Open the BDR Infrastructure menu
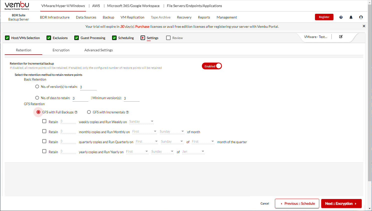Screen dimensions: 372x211 55,17
